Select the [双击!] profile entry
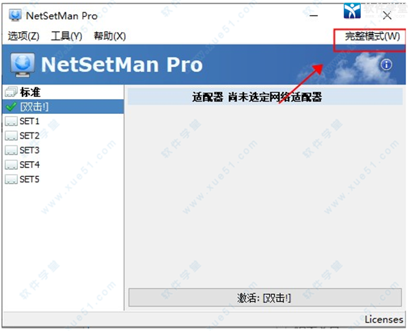 tap(63, 106)
